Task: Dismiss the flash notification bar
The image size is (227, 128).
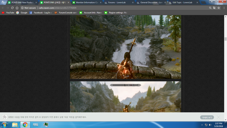Action: 219,117
